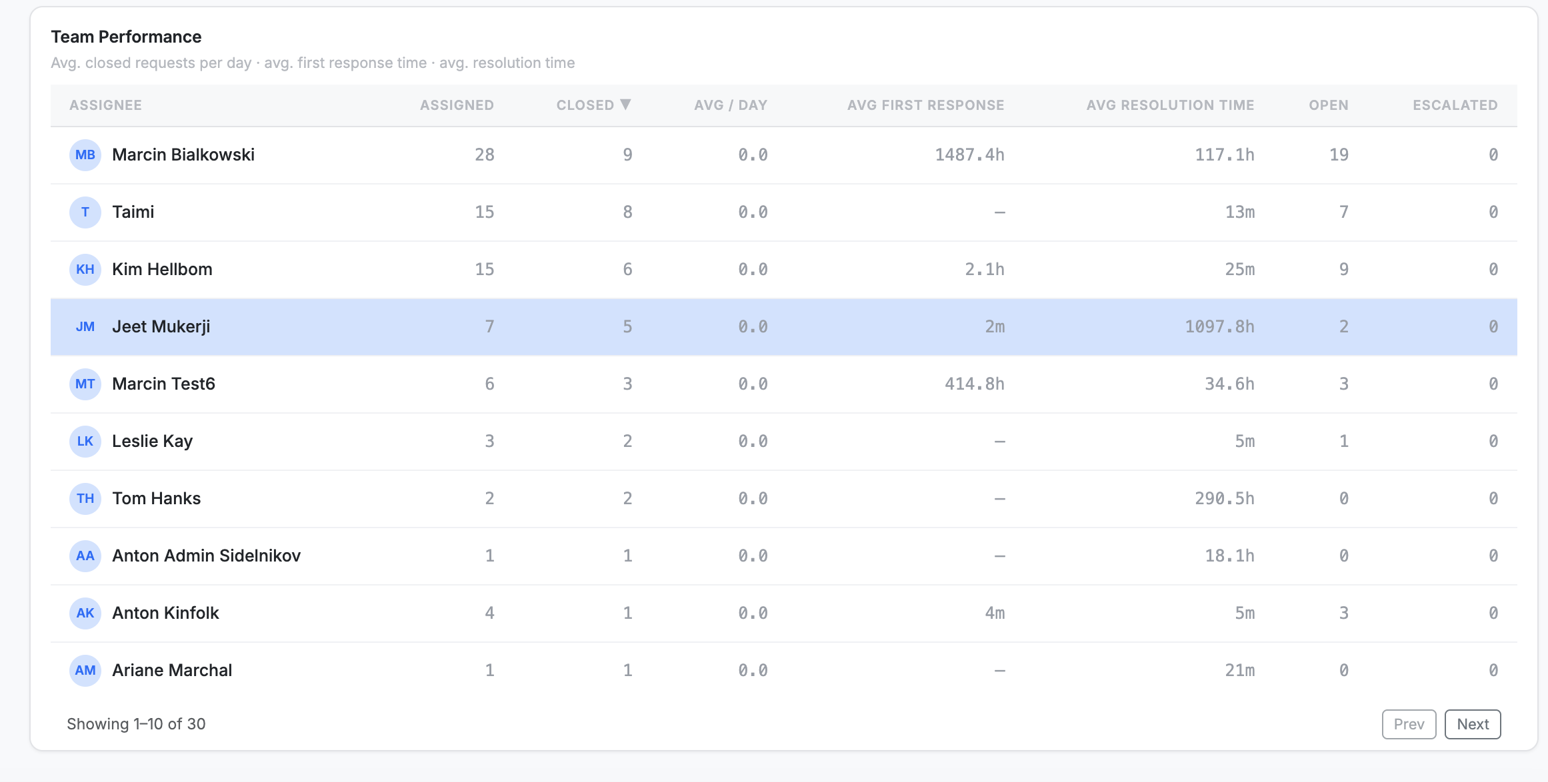Sort by Assigned column header
Viewport: 1548px width, 782px height.
457,105
